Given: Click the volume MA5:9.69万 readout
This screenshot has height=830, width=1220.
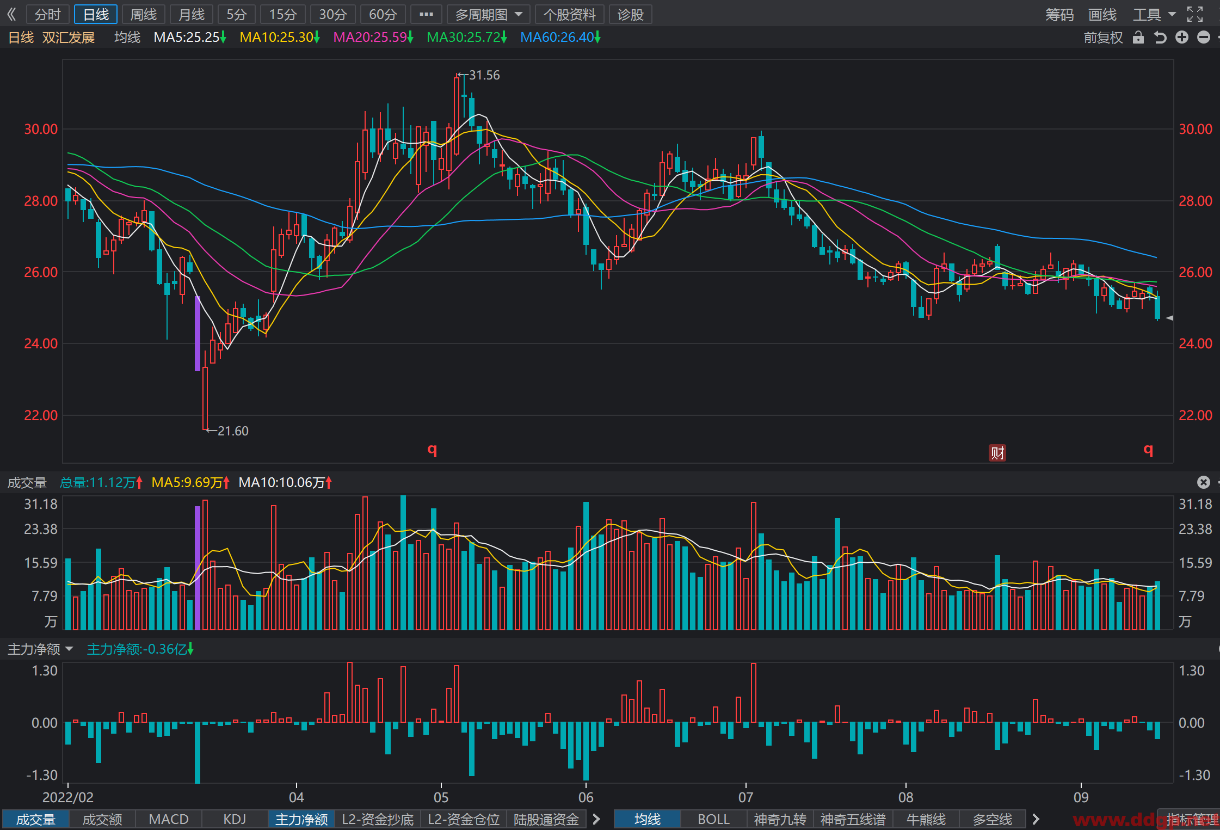Looking at the screenshot, I should pos(190,482).
